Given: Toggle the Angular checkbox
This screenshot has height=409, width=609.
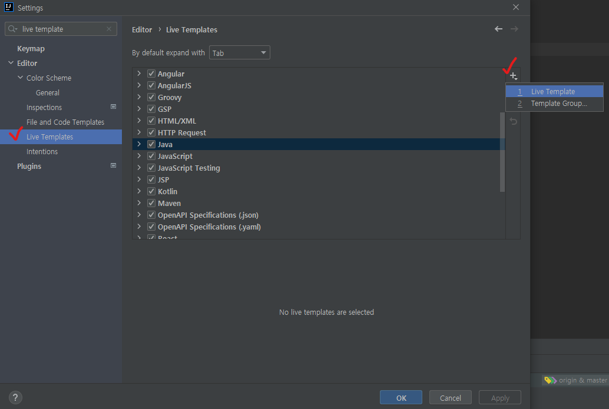Looking at the screenshot, I should [x=151, y=74].
